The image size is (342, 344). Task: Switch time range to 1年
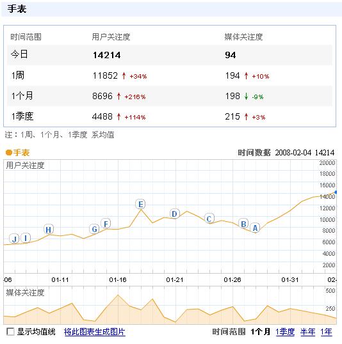[x=326, y=332]
